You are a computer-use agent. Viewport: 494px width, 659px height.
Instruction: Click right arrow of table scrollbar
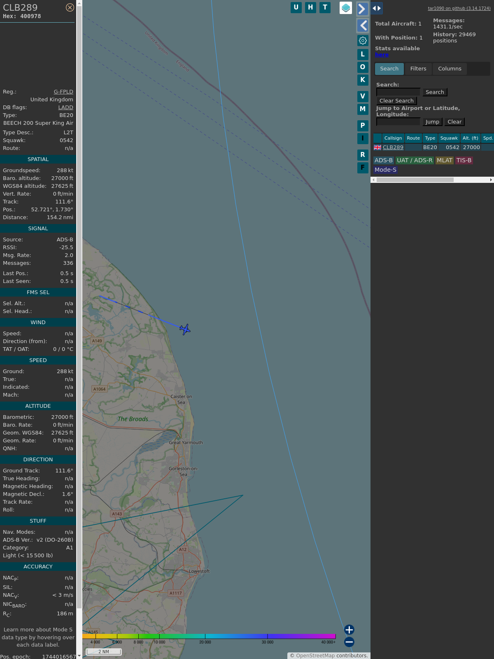coord(491,180)
